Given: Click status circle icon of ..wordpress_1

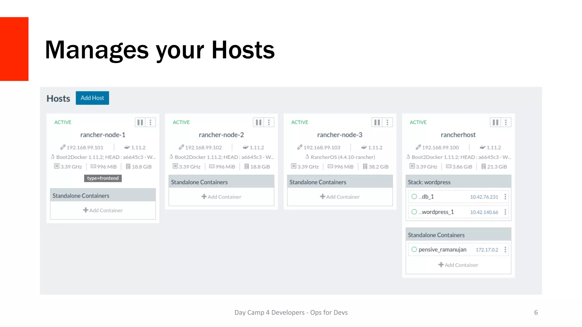Looking at the screenshot, I should 414,212.
